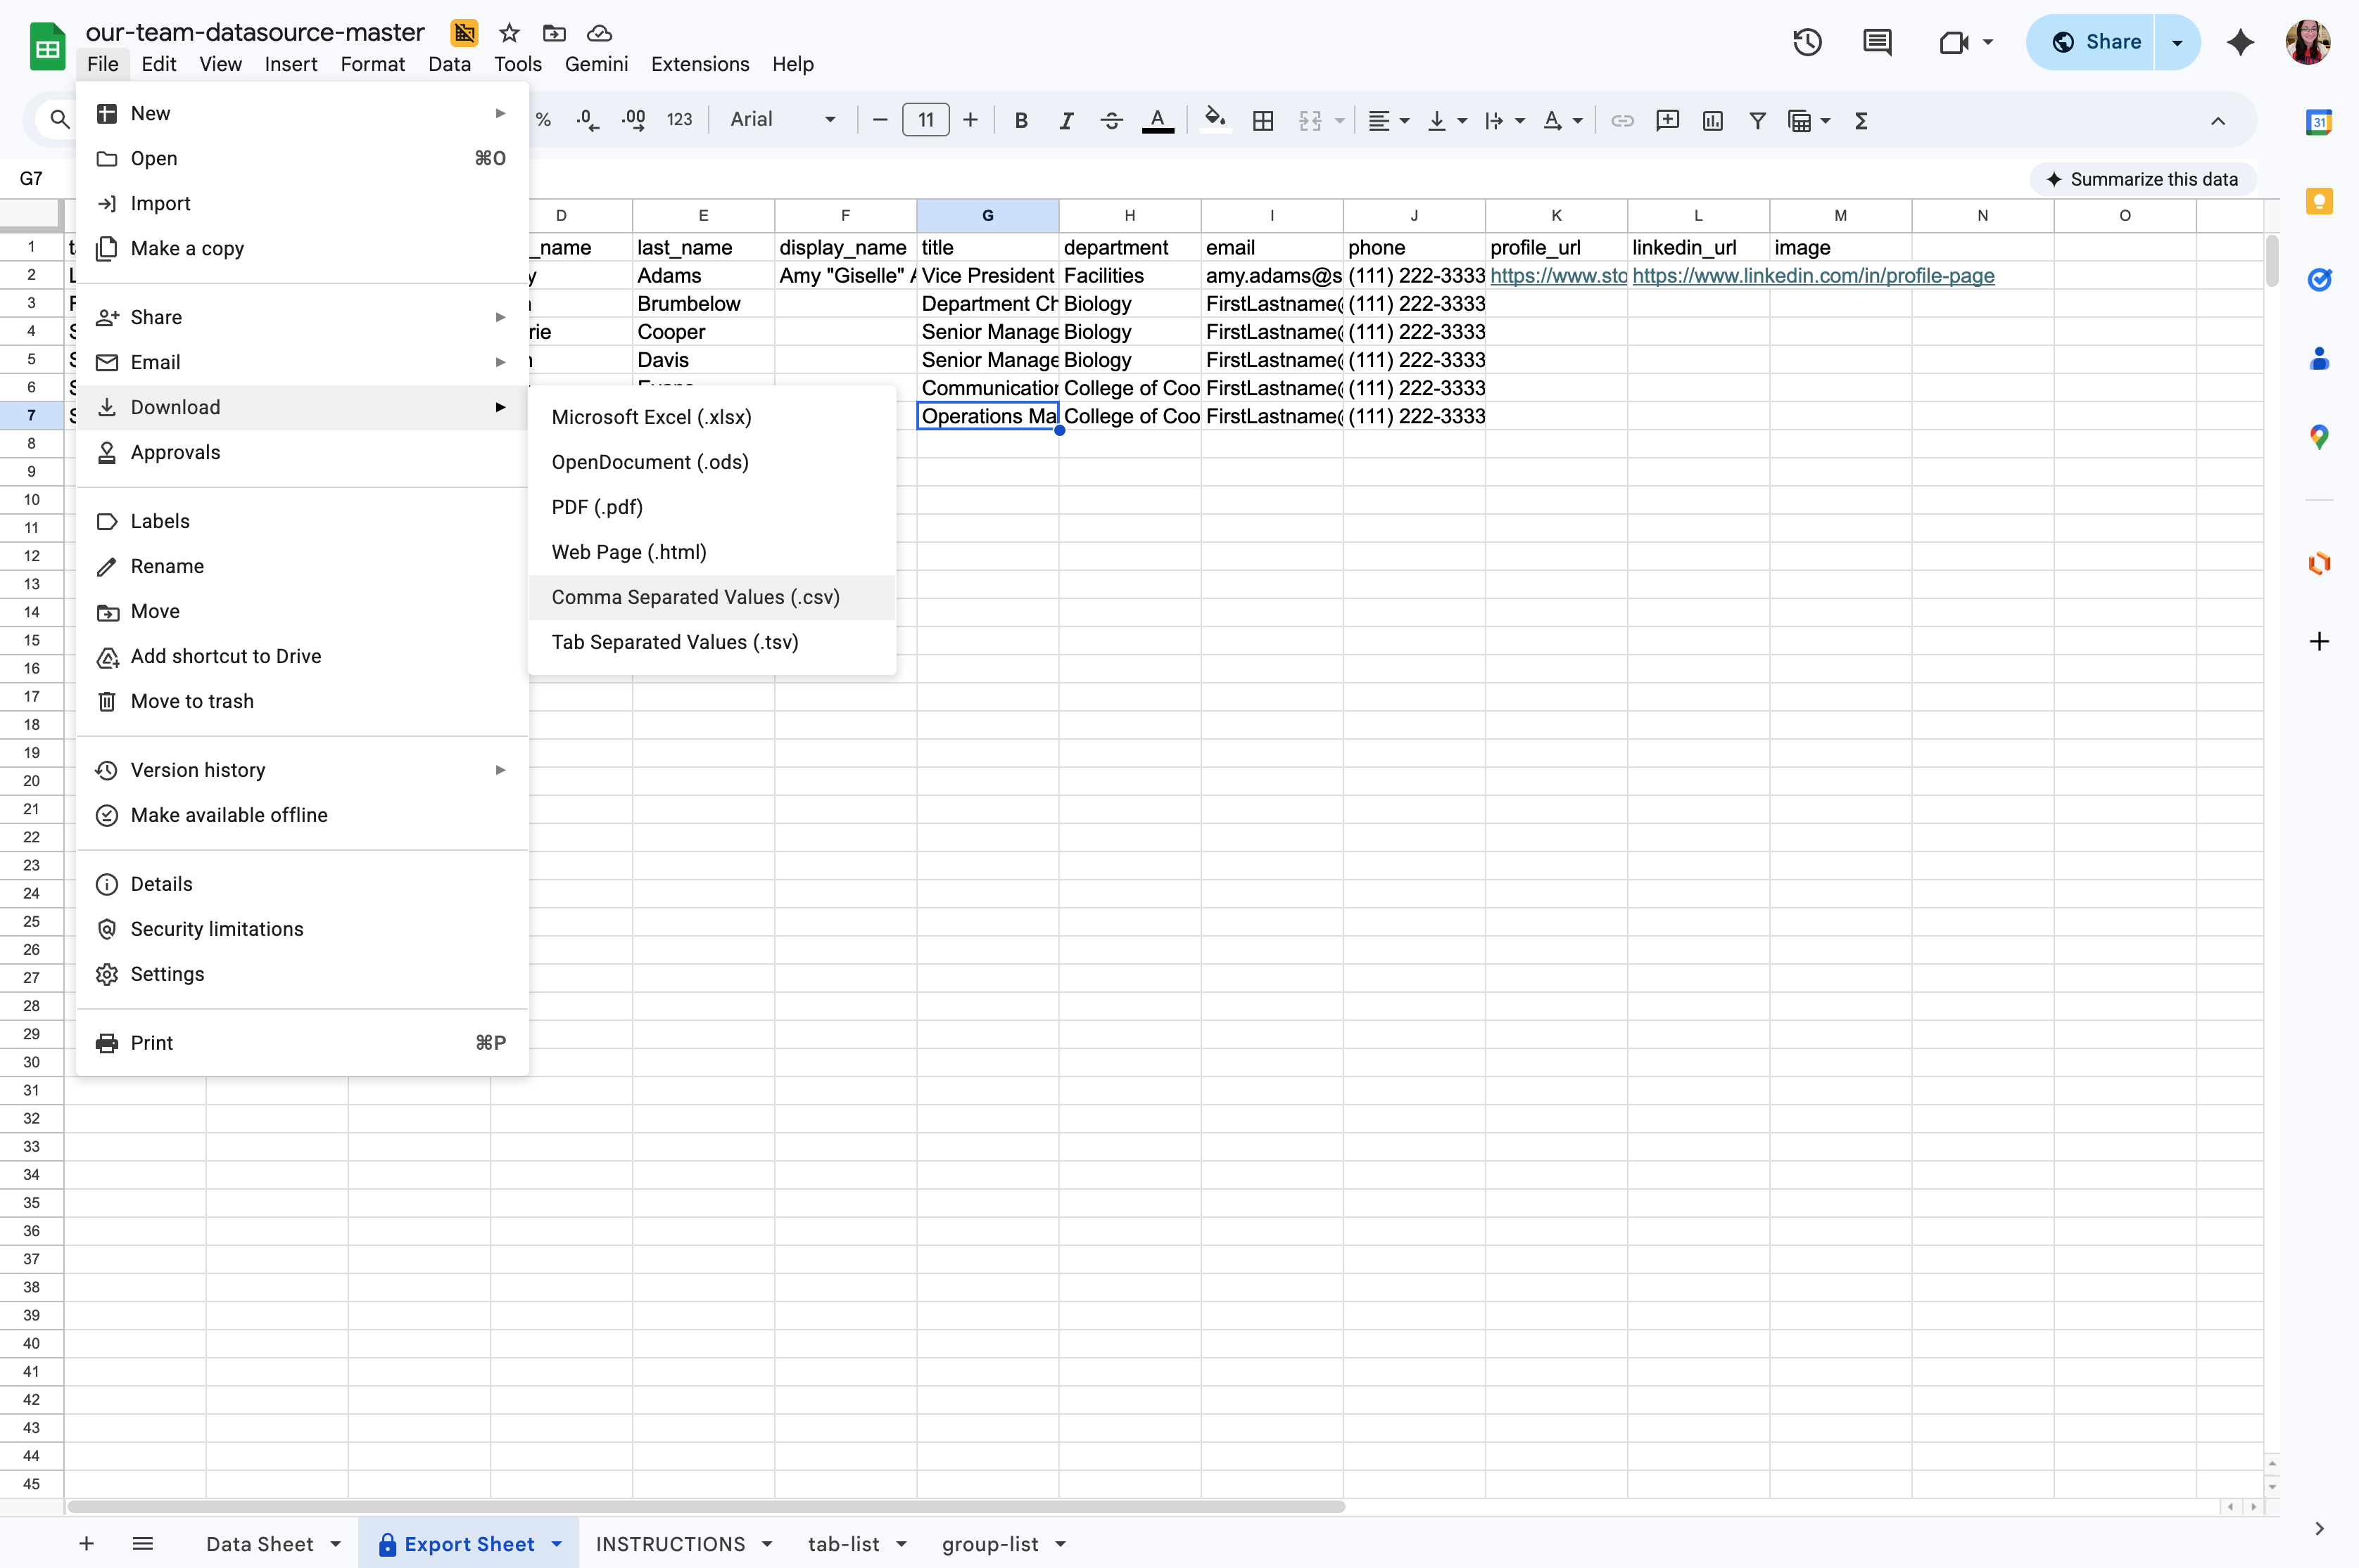
Task: Click Summarize this data button
Action: pyautogui.click(x=2142, y=179)
